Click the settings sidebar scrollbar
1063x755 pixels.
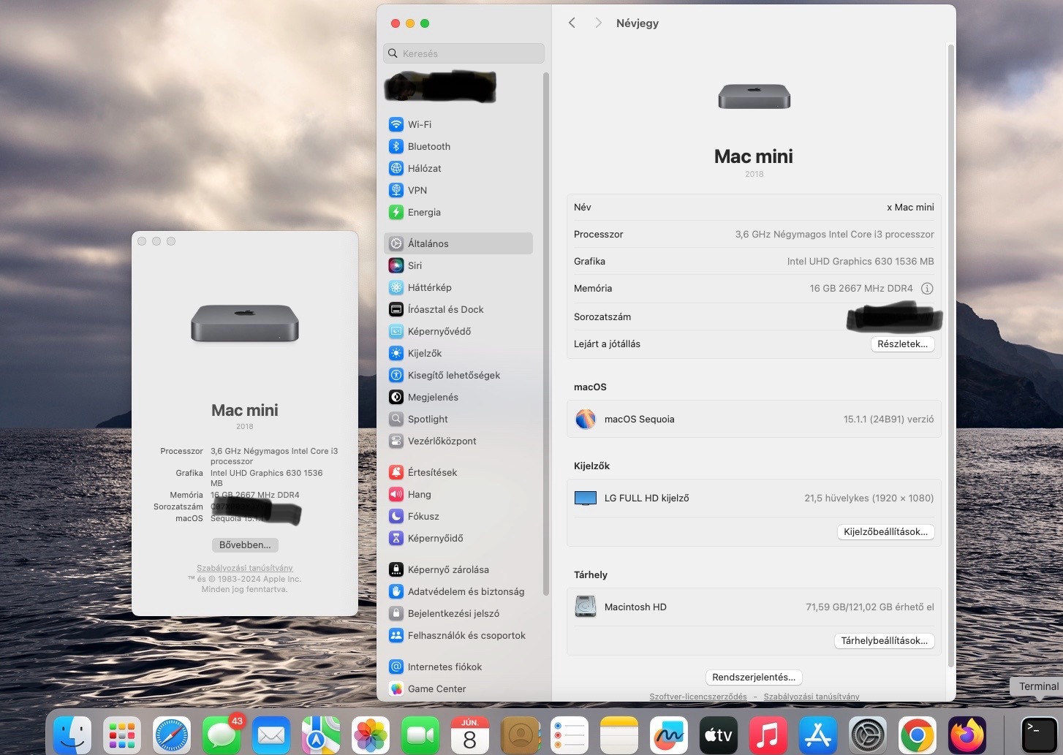(x=546, y=333)
